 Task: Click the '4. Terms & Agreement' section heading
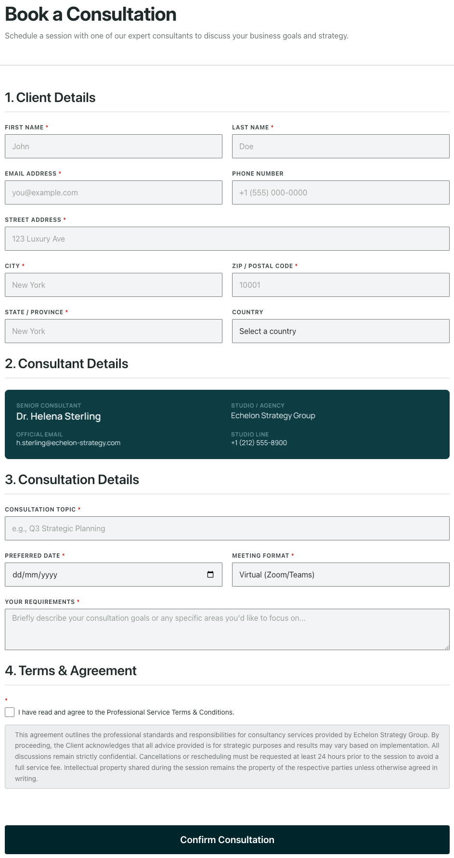(71, 671)
